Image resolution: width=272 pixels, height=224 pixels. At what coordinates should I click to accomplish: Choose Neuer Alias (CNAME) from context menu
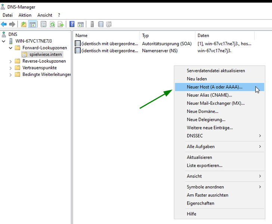pyautogui.click(x=209, y=95)
